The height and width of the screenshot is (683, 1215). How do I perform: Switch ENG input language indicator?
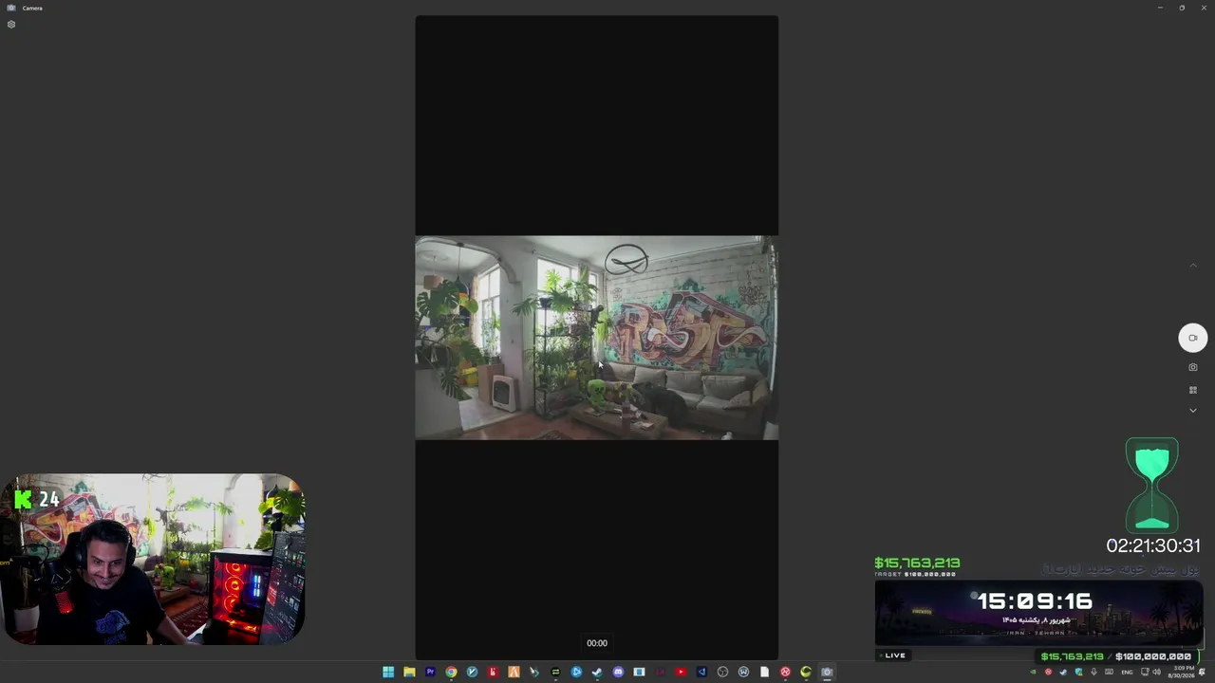click(1128, 673)
